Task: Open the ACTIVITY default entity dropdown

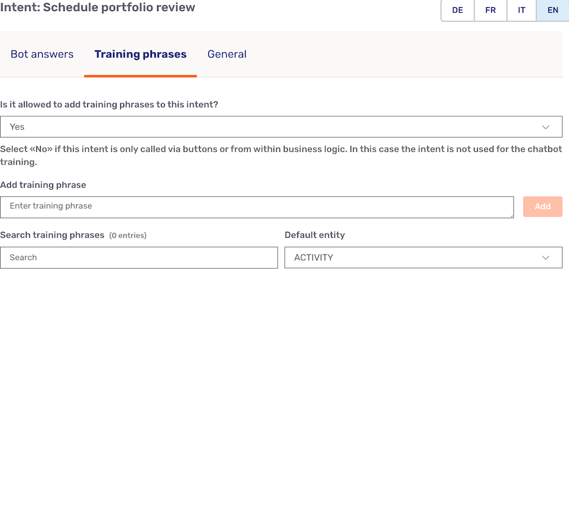Action: click(423, 258)
